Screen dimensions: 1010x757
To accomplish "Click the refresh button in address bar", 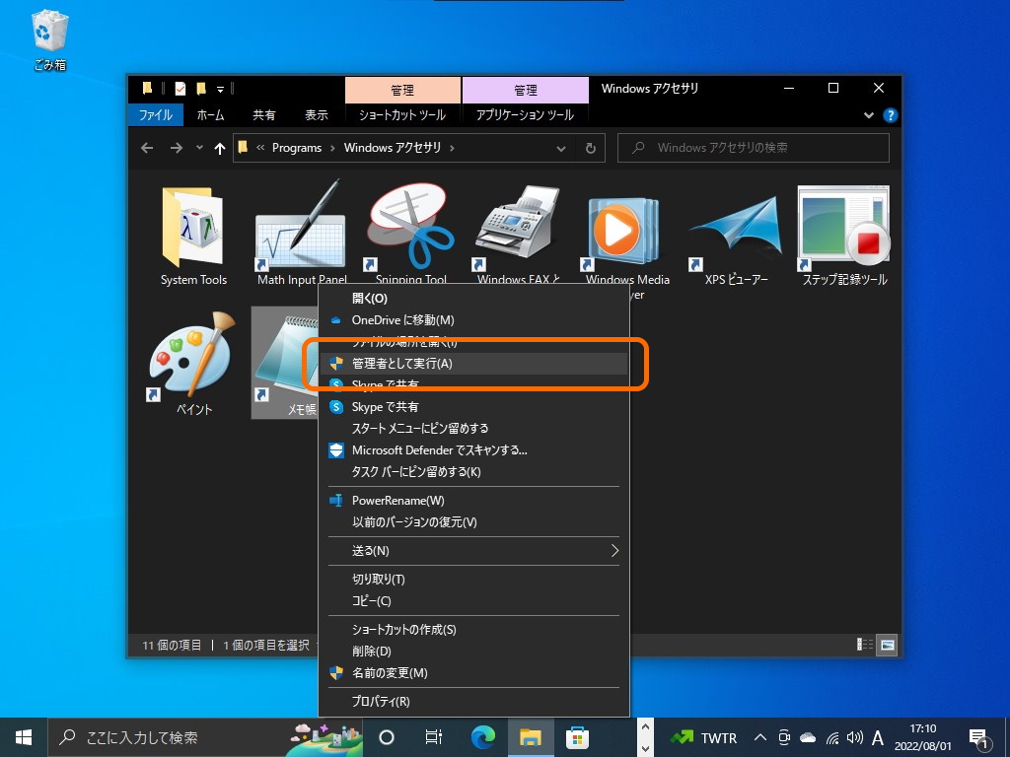I will (590, 148).
